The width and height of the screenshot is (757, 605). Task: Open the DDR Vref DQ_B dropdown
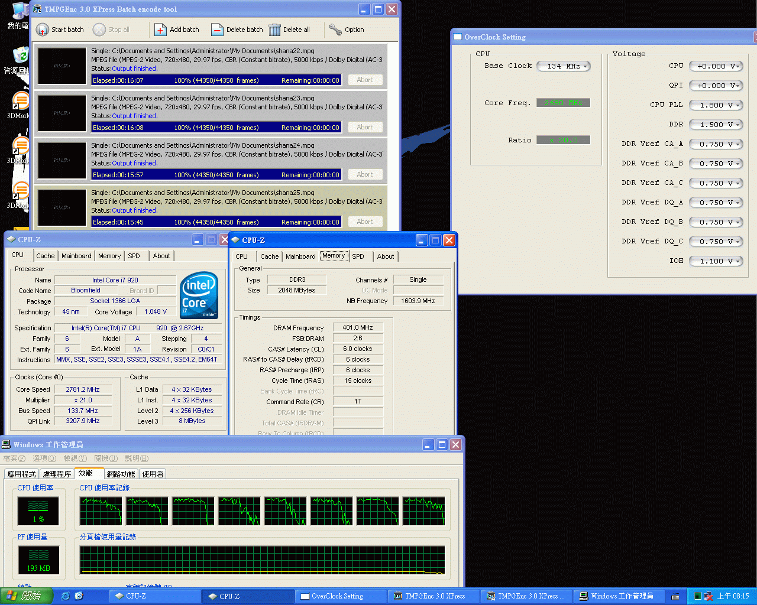716,222
